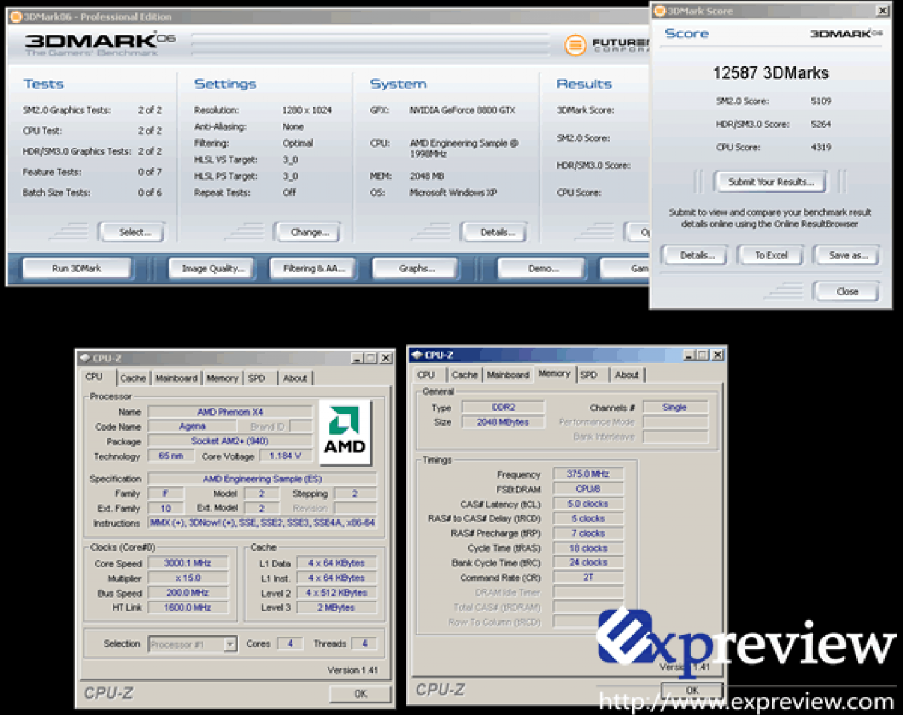This screenshot has height=715, width=903.
Task: Click the Technology 65 nm field
Action: tap(171, 457)
